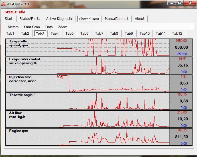Image resolution: width=197 pixels, height=157 pixels.
Task: Open the Start tab
Action: pyautogui.click(x=9, y=19)
